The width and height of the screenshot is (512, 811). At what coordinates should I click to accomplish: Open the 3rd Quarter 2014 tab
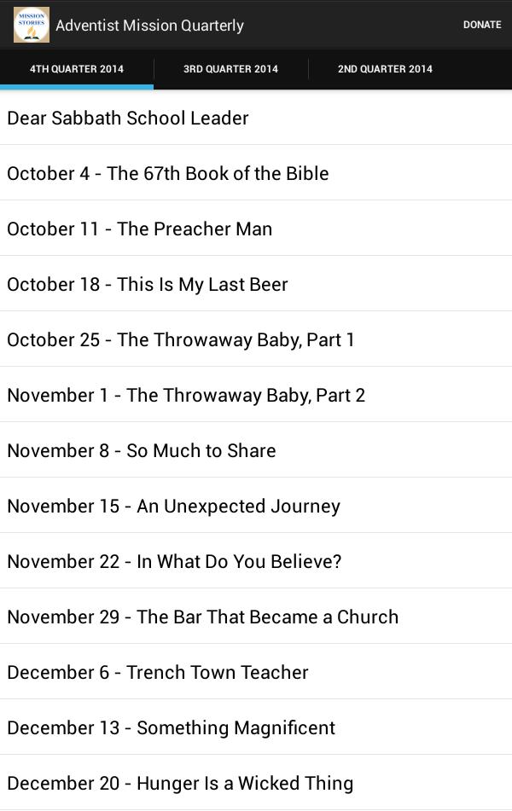(x=230, y=69)
